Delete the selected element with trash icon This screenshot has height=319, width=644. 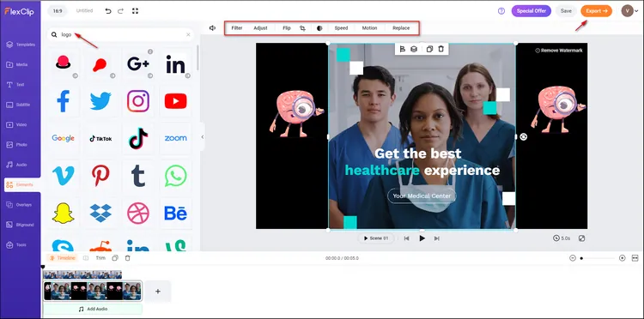[441, 49]
